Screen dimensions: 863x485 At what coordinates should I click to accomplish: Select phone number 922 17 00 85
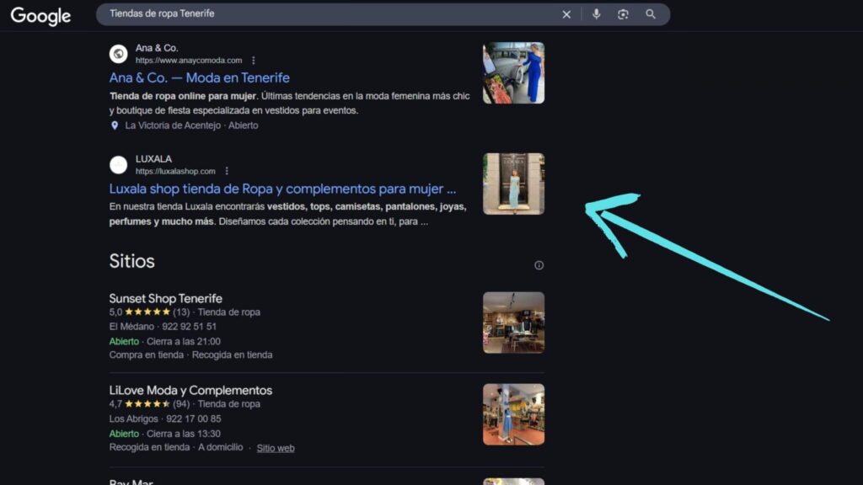coord(193,419)
